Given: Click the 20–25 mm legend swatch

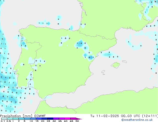Looking at the screenshot, I should 45,119.
